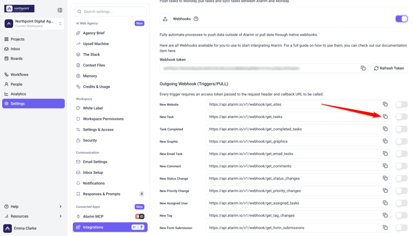Screen dimensions: 414x236
Task: Copy the New Graphic webhook URL
Action: pyautogui.click(x=385, y=141)
